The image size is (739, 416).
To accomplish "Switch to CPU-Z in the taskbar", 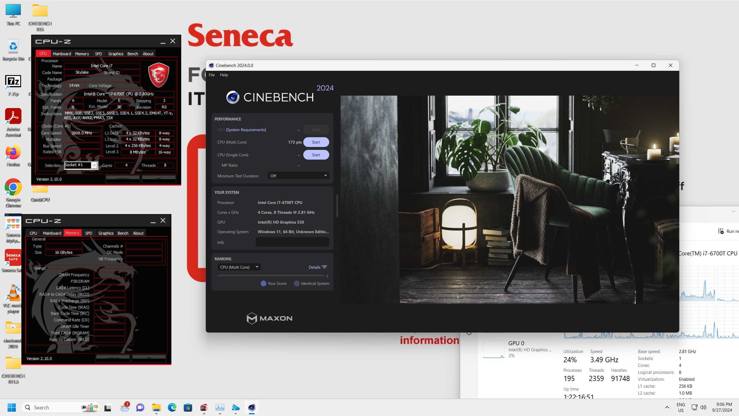I will 204,407.
